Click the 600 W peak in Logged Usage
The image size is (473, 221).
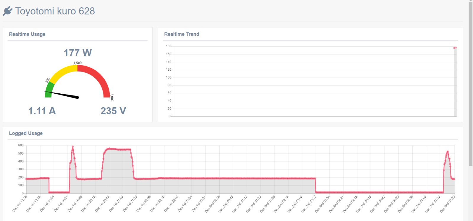click(x=72, y=147)
